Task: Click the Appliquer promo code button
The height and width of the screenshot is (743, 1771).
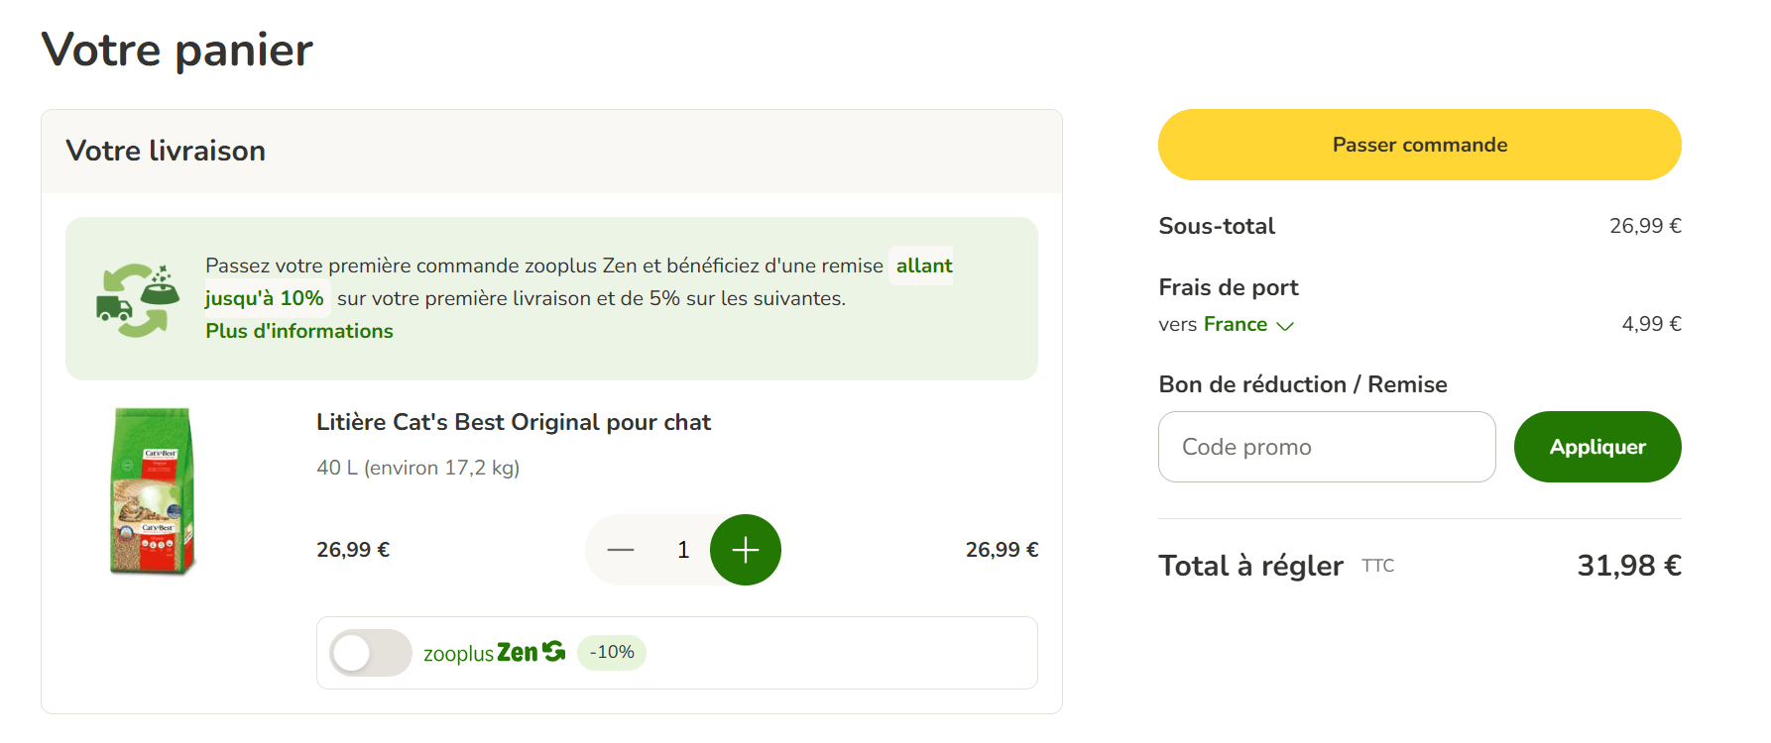Action: tap(1596, 447)
